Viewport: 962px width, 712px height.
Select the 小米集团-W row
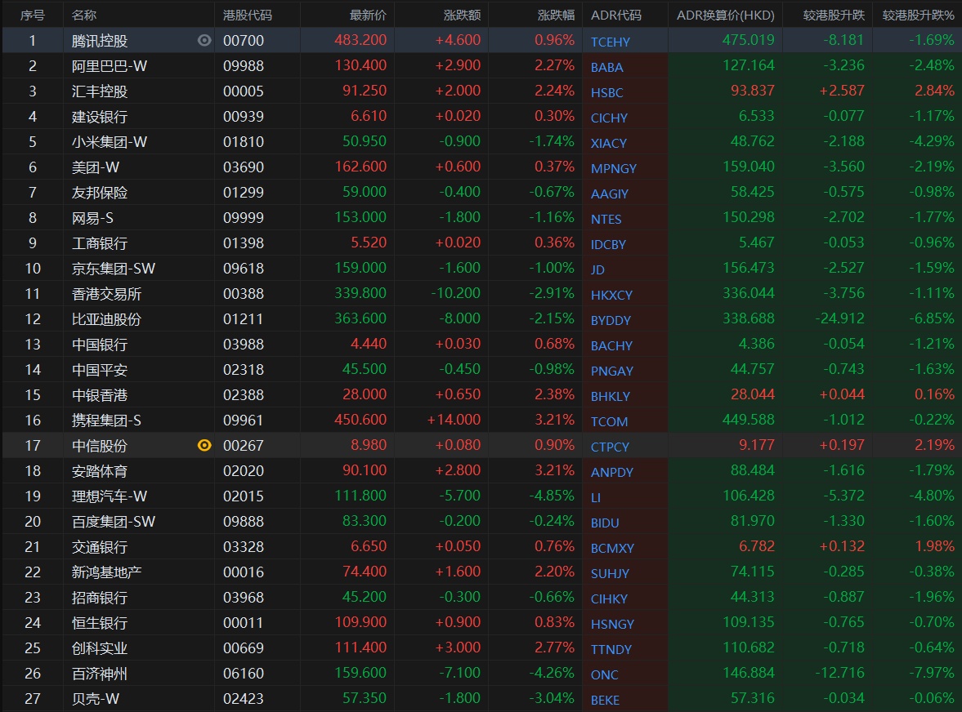point(110,141)
